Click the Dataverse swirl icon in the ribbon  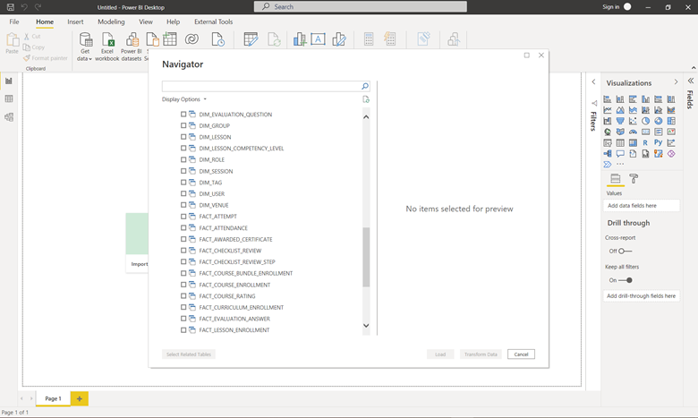[192, 39]
